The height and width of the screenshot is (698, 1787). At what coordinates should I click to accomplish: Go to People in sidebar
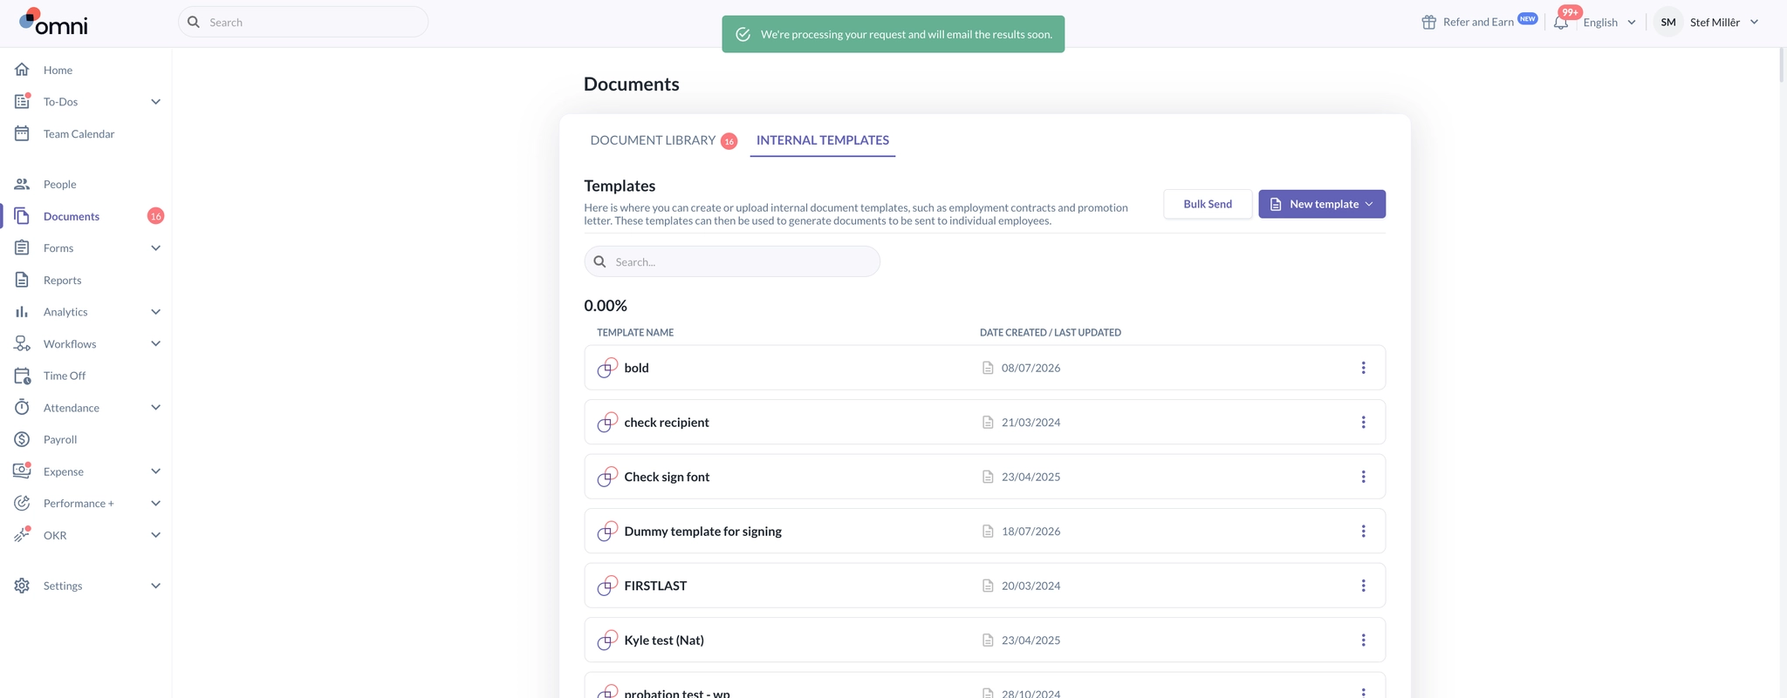(x=59, y=184)
